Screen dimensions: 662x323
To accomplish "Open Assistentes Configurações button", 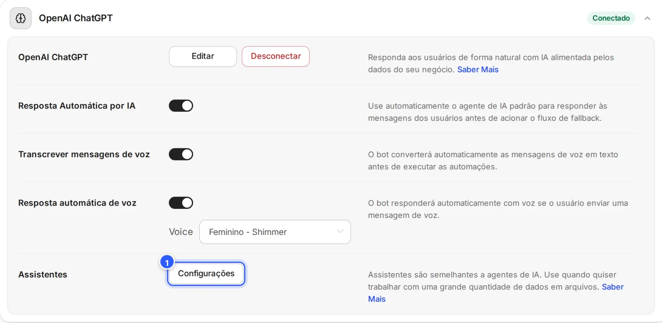I will (x=206, y=273).
